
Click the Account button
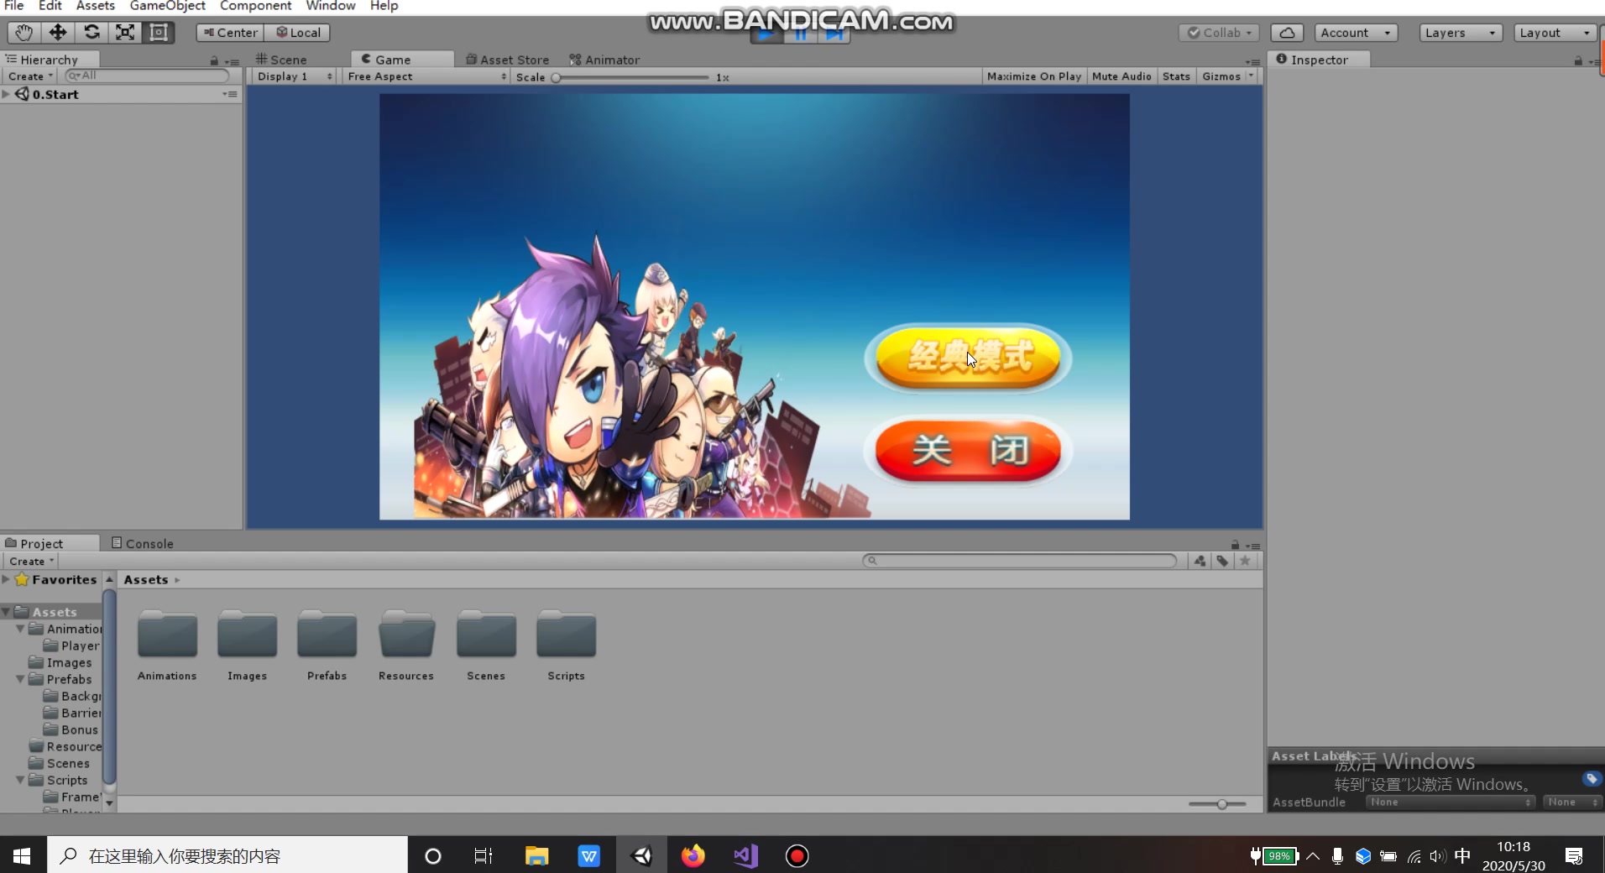point(1354,32)
